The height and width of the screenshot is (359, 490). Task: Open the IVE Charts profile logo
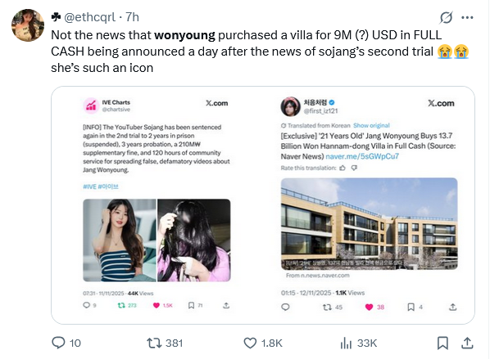click(91, 105)
